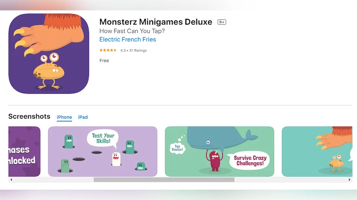Open the Survive Crazy Challenges screenshot
The width and height of the screenshot is (357, 200).
(220, 151)
